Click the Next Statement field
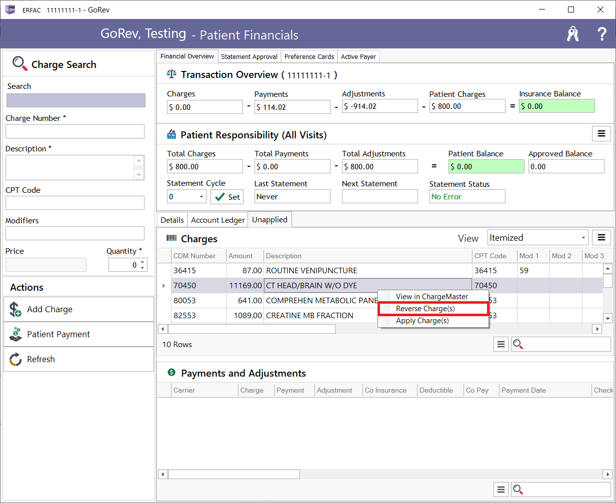The height and width of the screenshot is (503, 616). coord(380,197)
